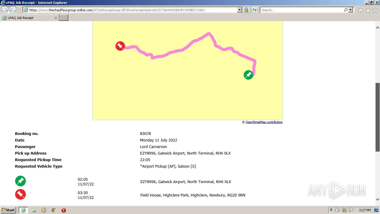This screenshot has width=380, height=214.
Task: Click the browser Forward arrow button
Action: [13, 10]
